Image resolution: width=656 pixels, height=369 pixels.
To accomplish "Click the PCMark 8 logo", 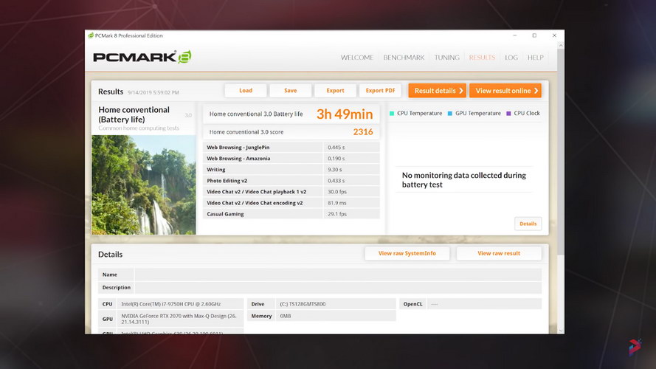I will [x=142, y=57].
